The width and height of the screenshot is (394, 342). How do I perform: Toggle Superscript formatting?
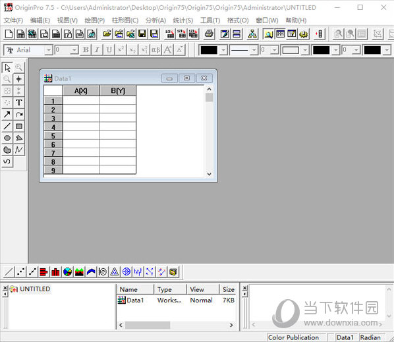(121, 50)
